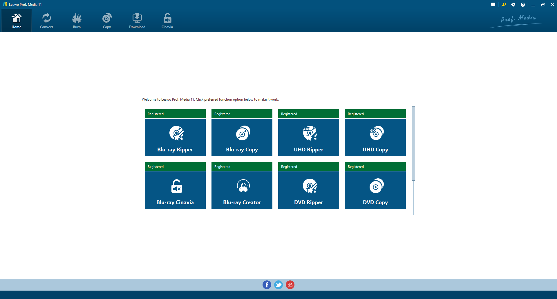The image size is (557, 299).
Task: Open the Download module
Action: click(x=137, y=20)
